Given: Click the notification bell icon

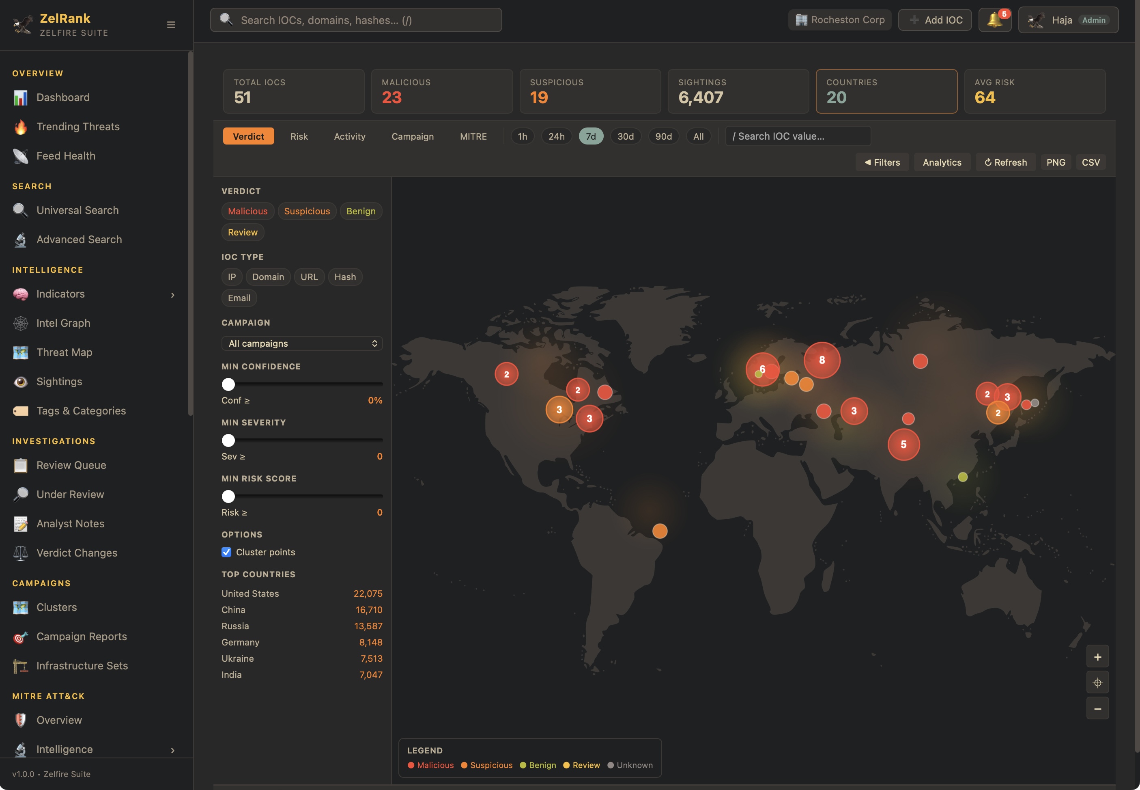Looking at the screenshot, I should [994, 20].
